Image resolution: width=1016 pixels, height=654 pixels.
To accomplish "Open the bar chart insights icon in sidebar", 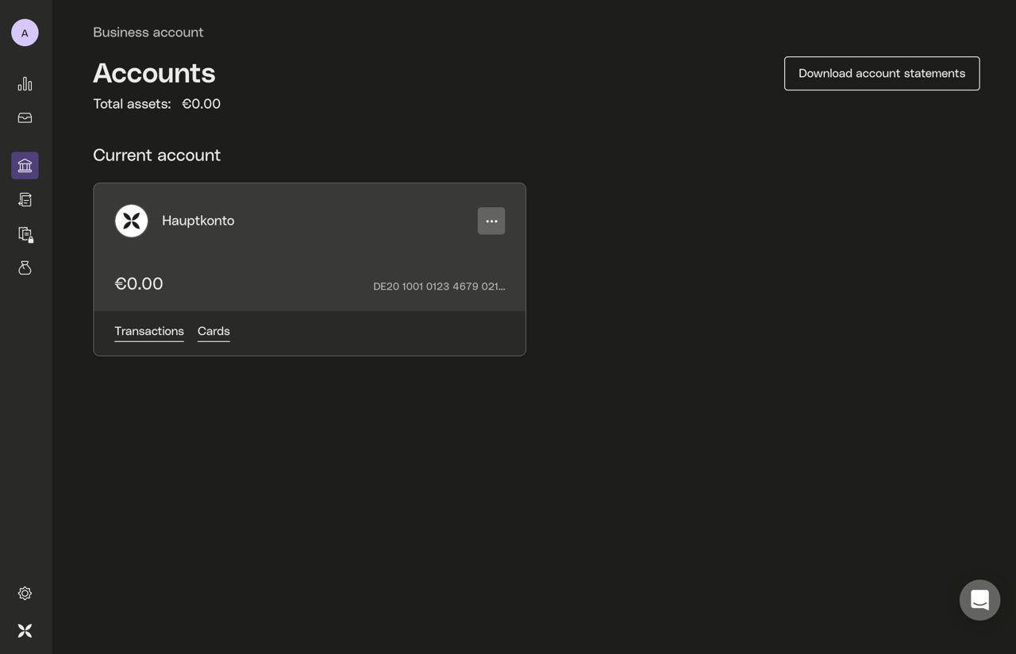I will click(25, 84).
